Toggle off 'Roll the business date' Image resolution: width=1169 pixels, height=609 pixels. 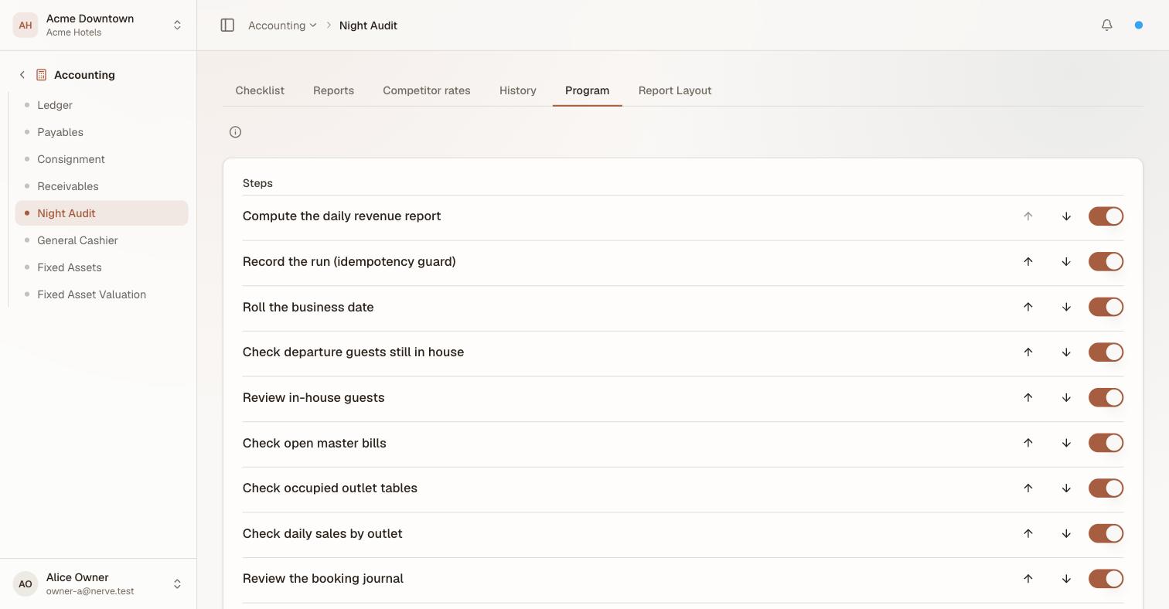pyautogui.click(x=1106, y=307)
